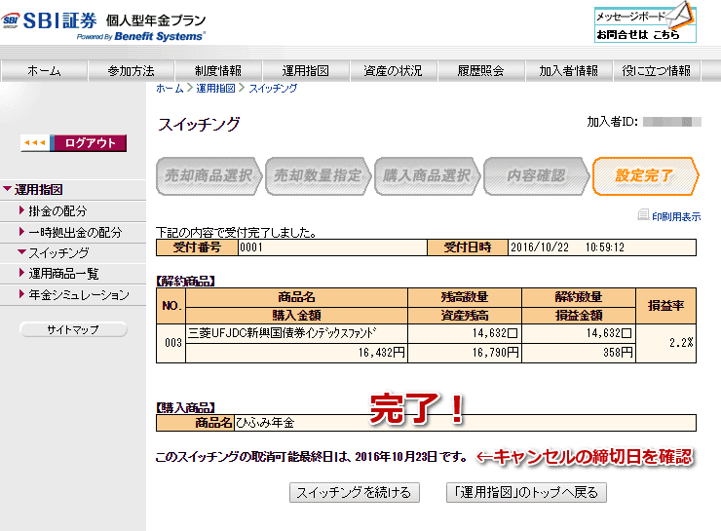Open 運用商品一覧 in the sidebar
This screenshot has height=531, width=721.
pos(63,274)
